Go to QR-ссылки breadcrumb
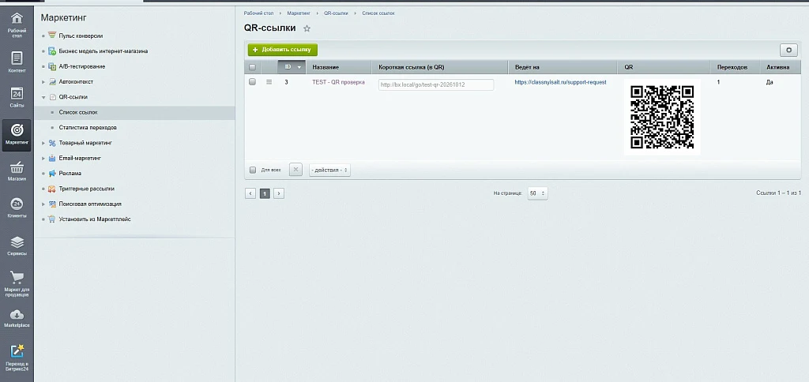 click(337, 13)
